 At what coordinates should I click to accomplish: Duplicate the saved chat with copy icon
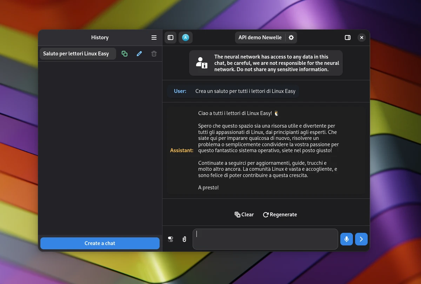(125, 54)
